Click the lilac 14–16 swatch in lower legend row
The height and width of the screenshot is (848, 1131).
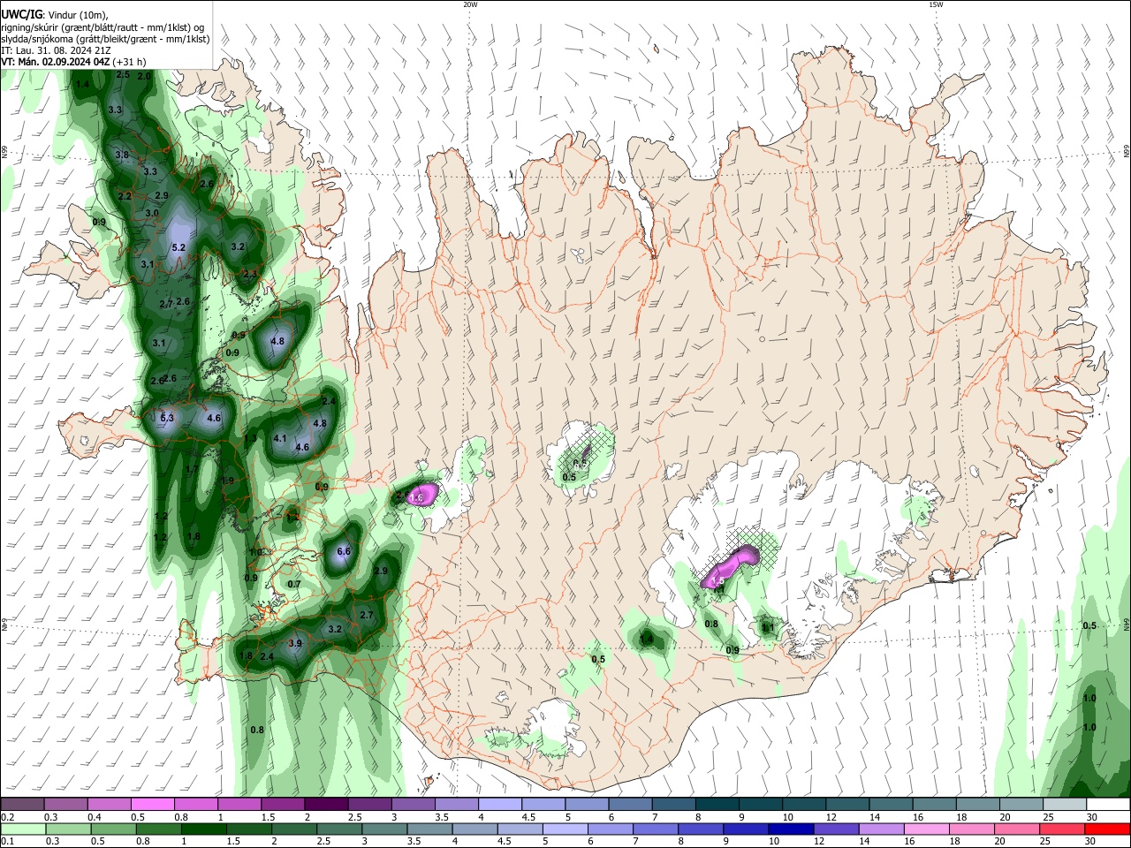coord(880,829)
